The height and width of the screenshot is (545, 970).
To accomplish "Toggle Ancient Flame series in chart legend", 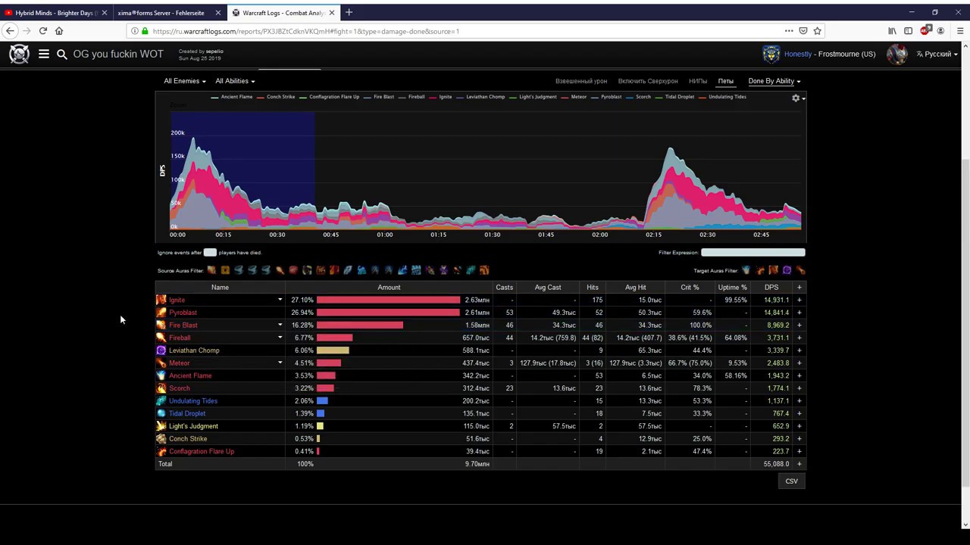I will (x=232, y=97).
